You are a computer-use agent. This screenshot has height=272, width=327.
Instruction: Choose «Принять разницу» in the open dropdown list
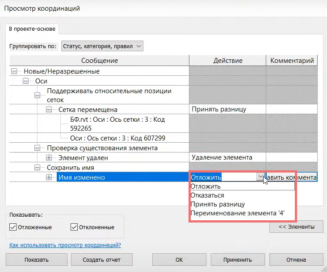(x=242, y=204)
